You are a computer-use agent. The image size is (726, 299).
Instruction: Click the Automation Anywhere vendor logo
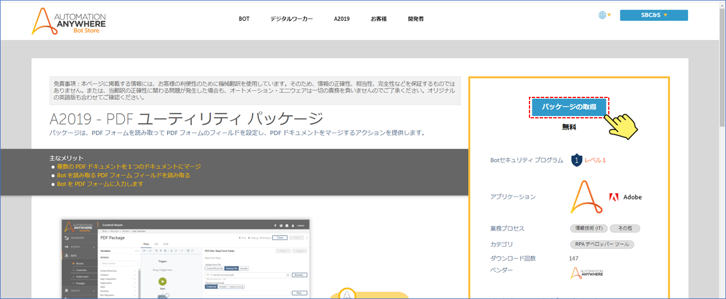tap(587, 273)
